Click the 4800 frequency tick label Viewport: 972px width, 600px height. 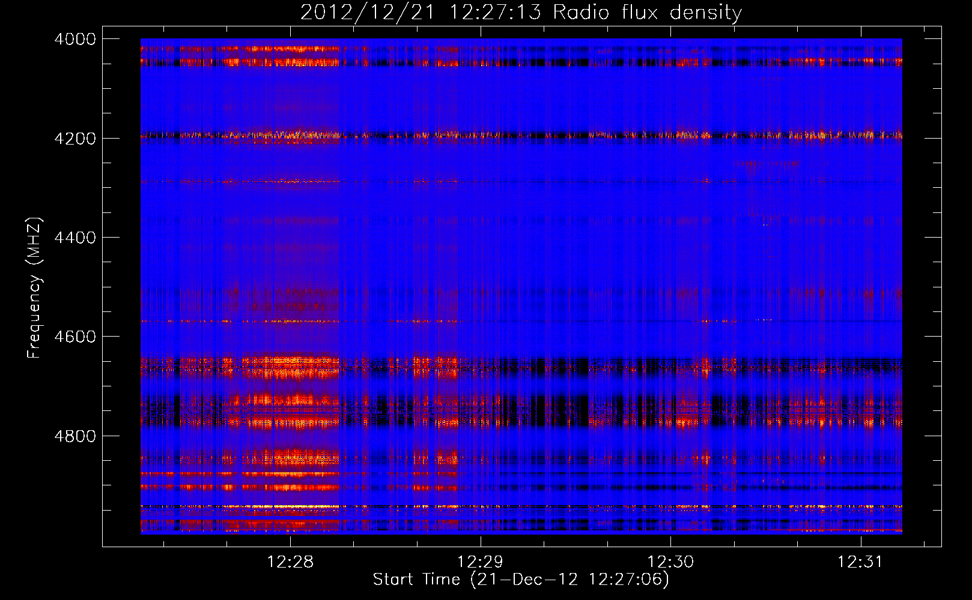[75, 436]
